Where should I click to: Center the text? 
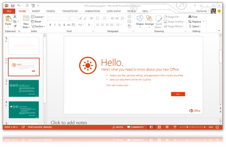coord(103,25)
